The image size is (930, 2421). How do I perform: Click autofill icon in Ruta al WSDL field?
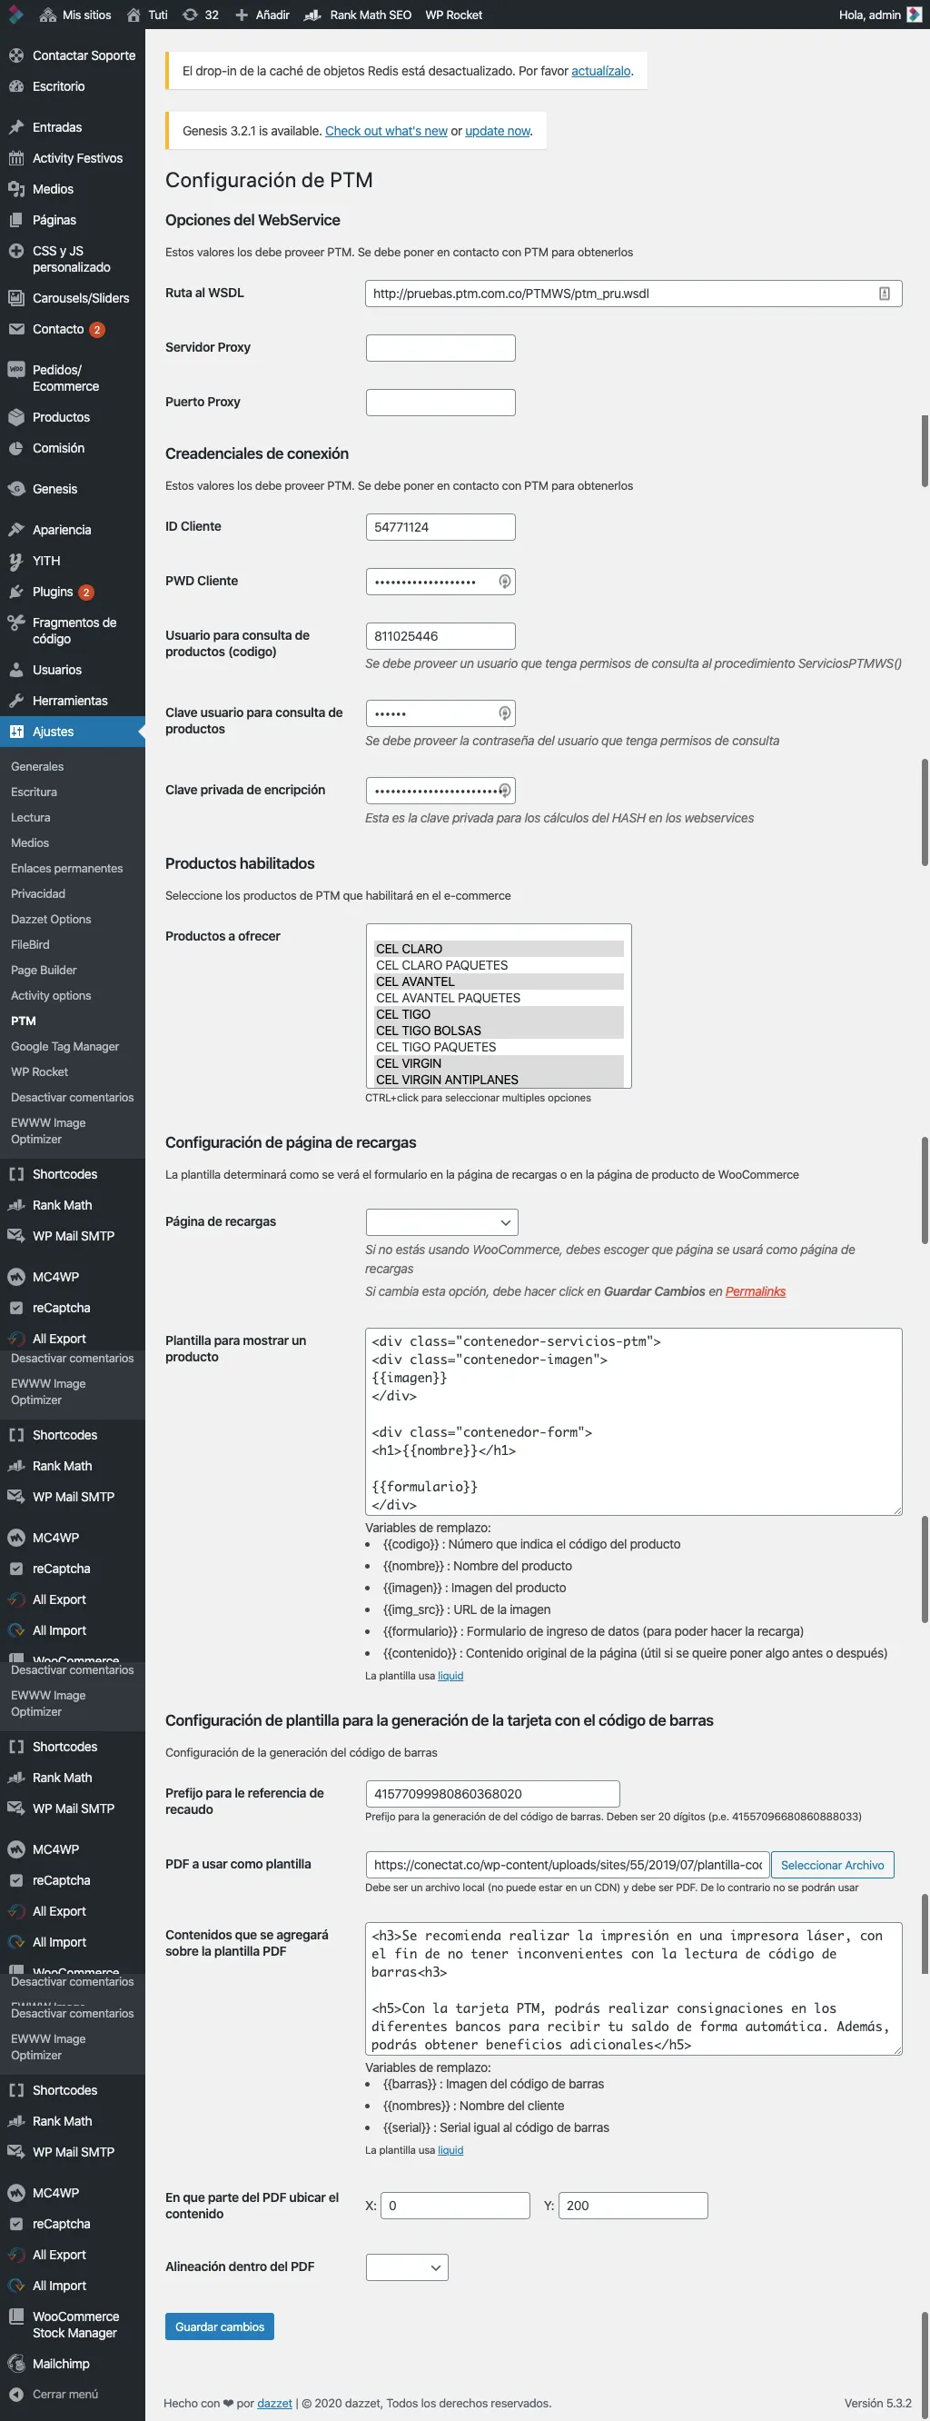point(884,294)
